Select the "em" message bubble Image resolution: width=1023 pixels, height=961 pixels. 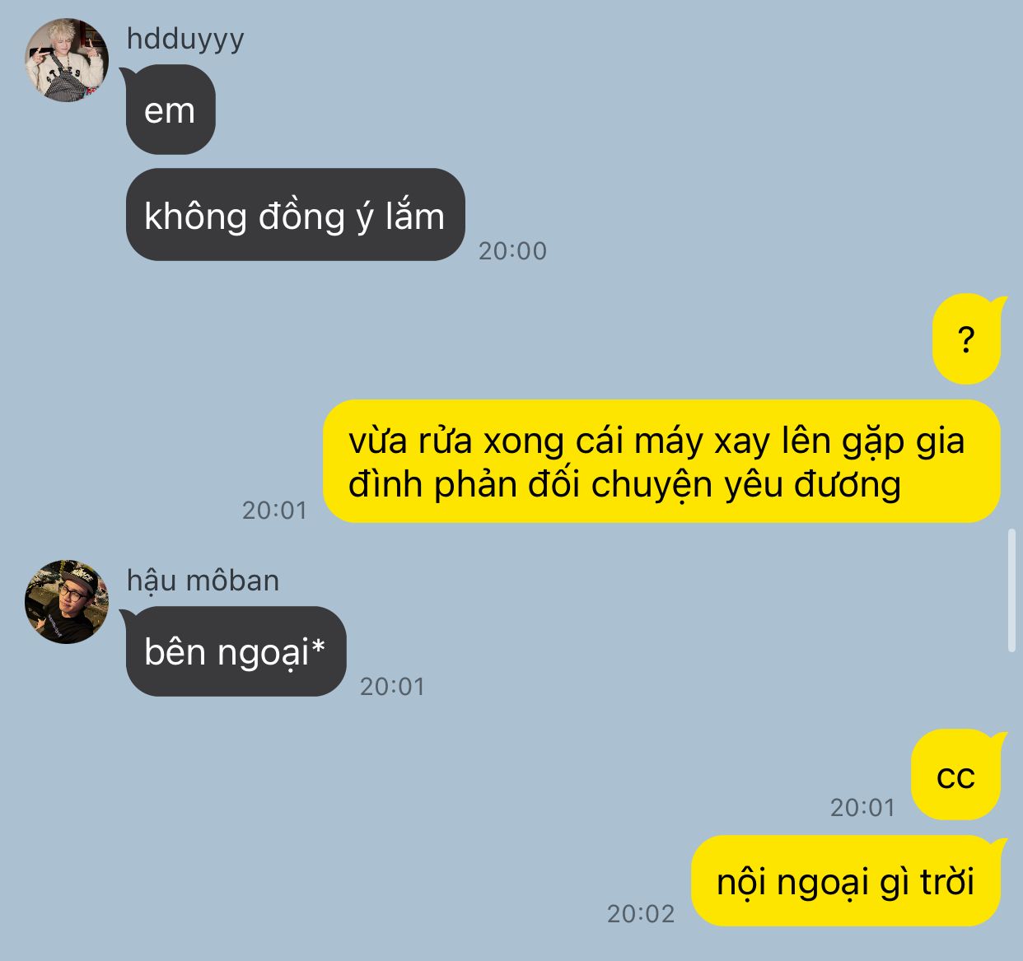pyautogui.click(x=170, y=110)
